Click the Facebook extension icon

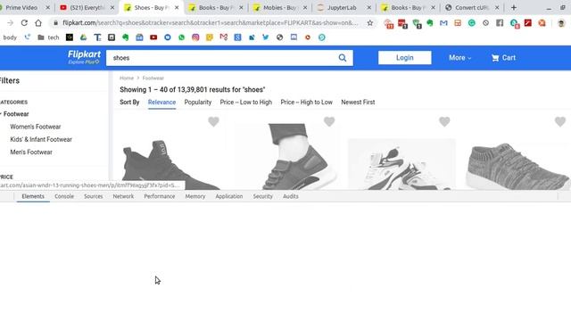[x=500, y=23]
